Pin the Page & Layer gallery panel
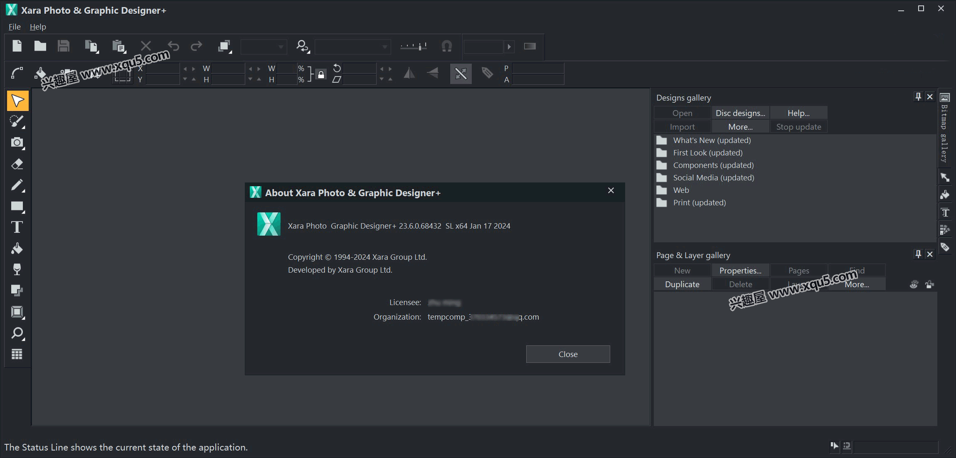This screenshot has width=956, height=458. pyautogui.click(x=918, y=254)
